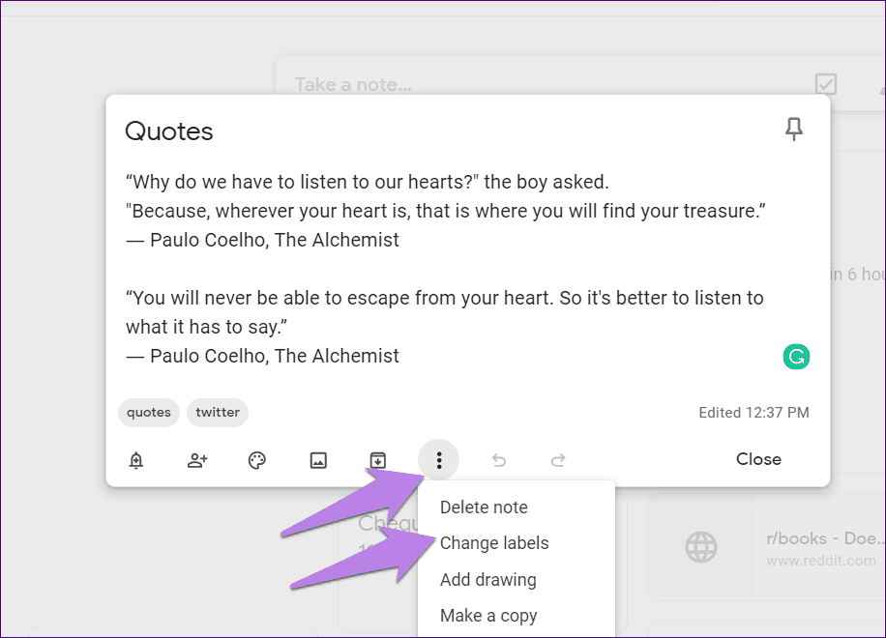Open the Grammarly icon in the note
This screenshot has width=886, height=638.
tap(795, 356)
